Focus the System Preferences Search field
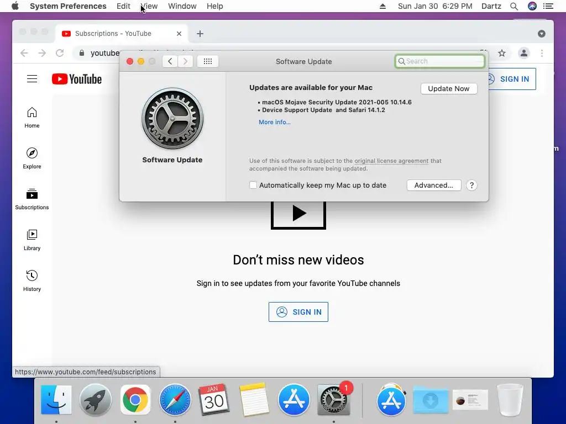 (x=439, y=61)
